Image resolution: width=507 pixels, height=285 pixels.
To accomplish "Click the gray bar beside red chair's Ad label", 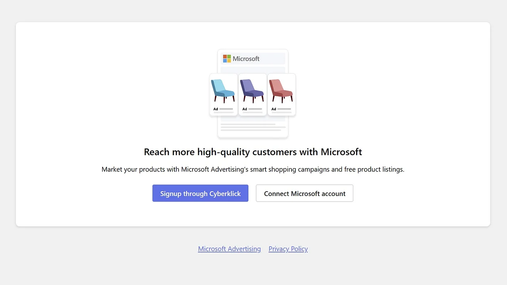I will [284, 109].
